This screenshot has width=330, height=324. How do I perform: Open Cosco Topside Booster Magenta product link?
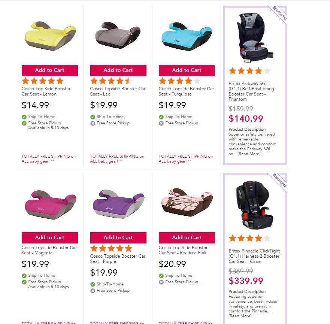(x=49, y=250)
